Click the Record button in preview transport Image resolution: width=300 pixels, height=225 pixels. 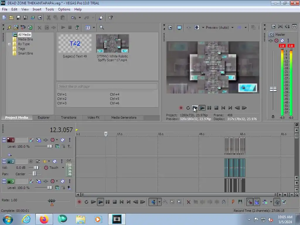click(x=181, y=108)
